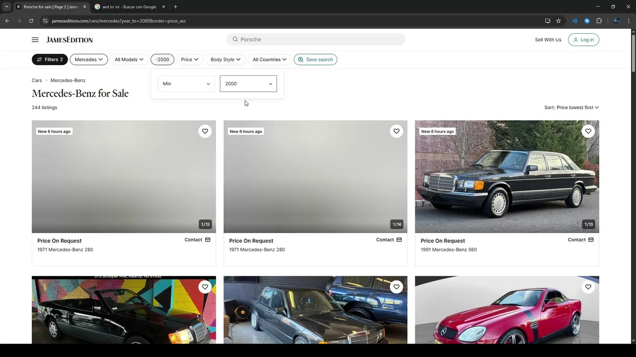Open a new browser tab

[x=175, y=7]
